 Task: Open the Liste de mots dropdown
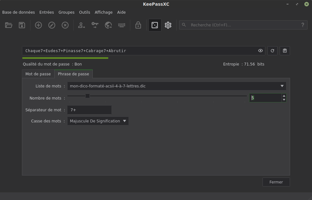pos(177,86)
